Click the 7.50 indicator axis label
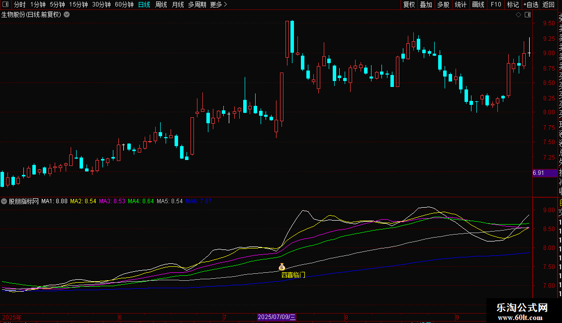 coord(549,267)
